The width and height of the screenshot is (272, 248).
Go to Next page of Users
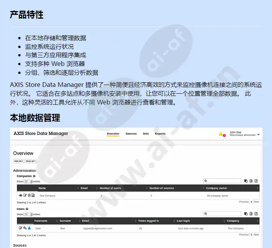pos(256,234)
